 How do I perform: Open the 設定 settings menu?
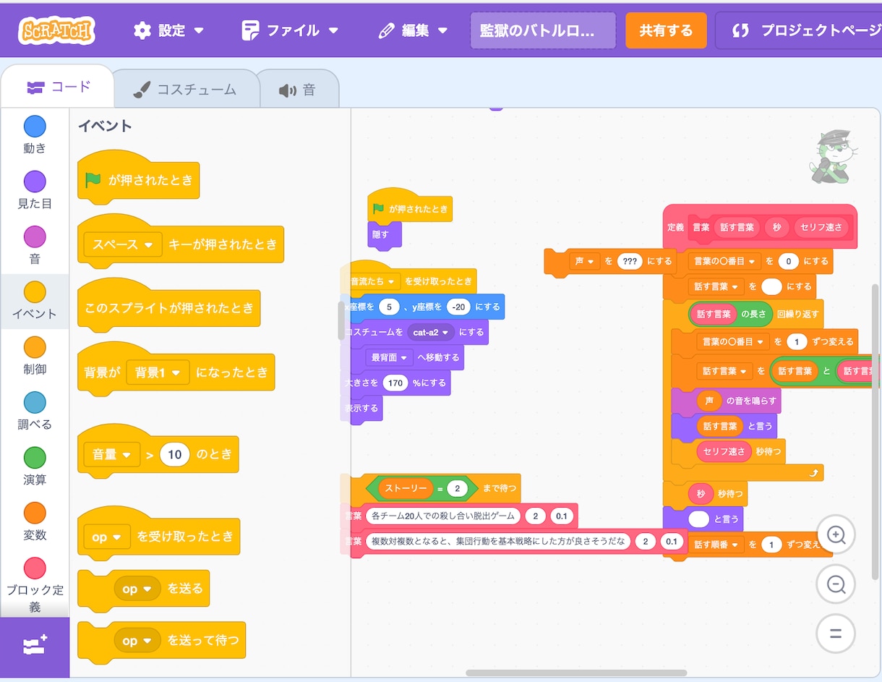pos(168,30)
